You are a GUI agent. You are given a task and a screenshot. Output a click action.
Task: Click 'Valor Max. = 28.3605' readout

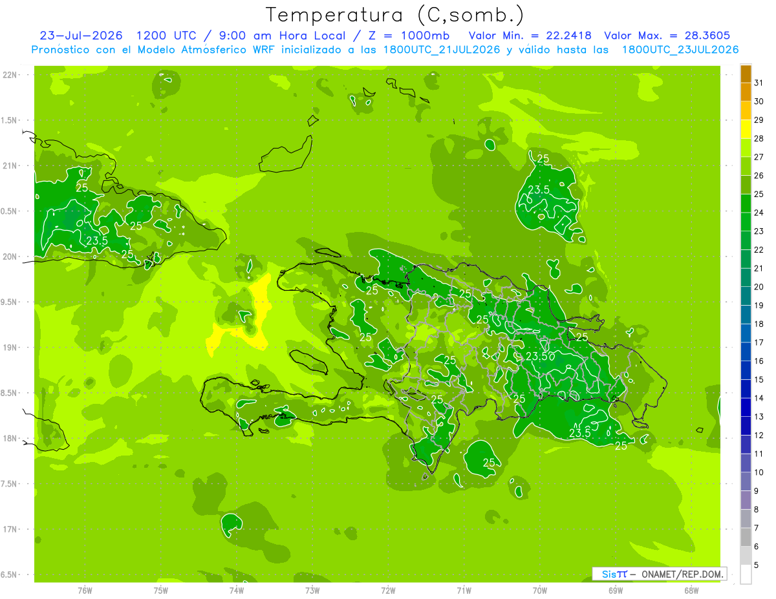[667, 36]
